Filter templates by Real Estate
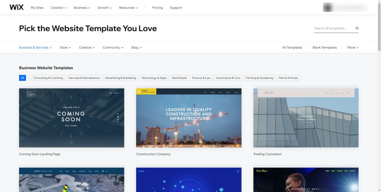The image size is (381, 192). coord(179,78)
